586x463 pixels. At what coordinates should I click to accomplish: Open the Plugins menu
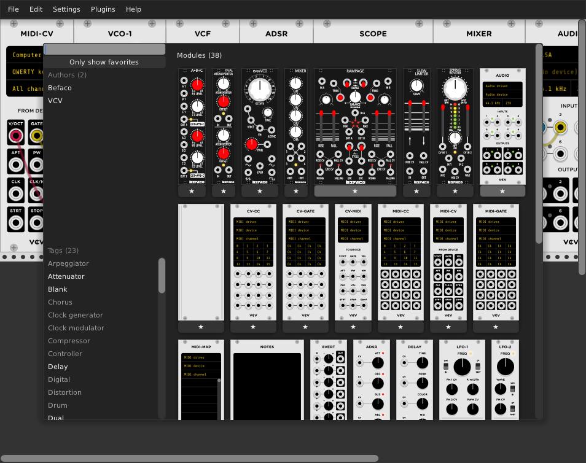pos(103,9)
